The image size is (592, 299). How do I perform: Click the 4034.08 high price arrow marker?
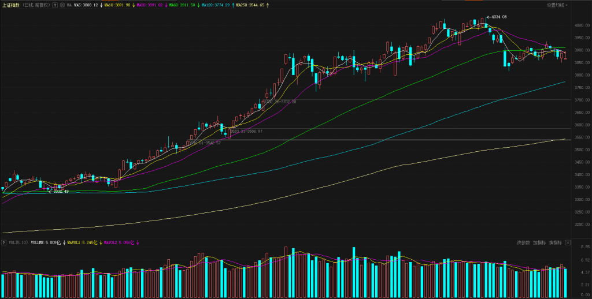point(497,17)
